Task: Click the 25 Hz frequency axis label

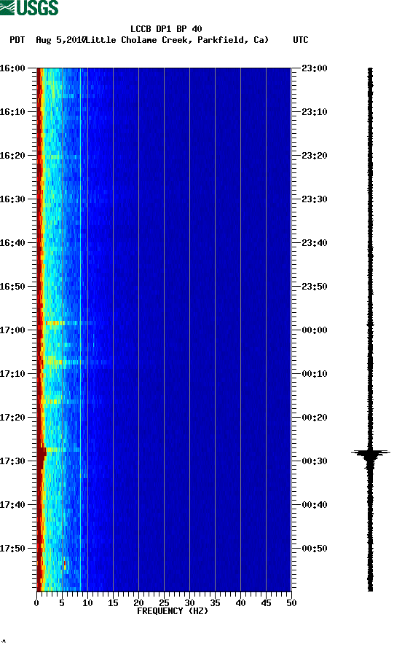Action: coord(164,603)
